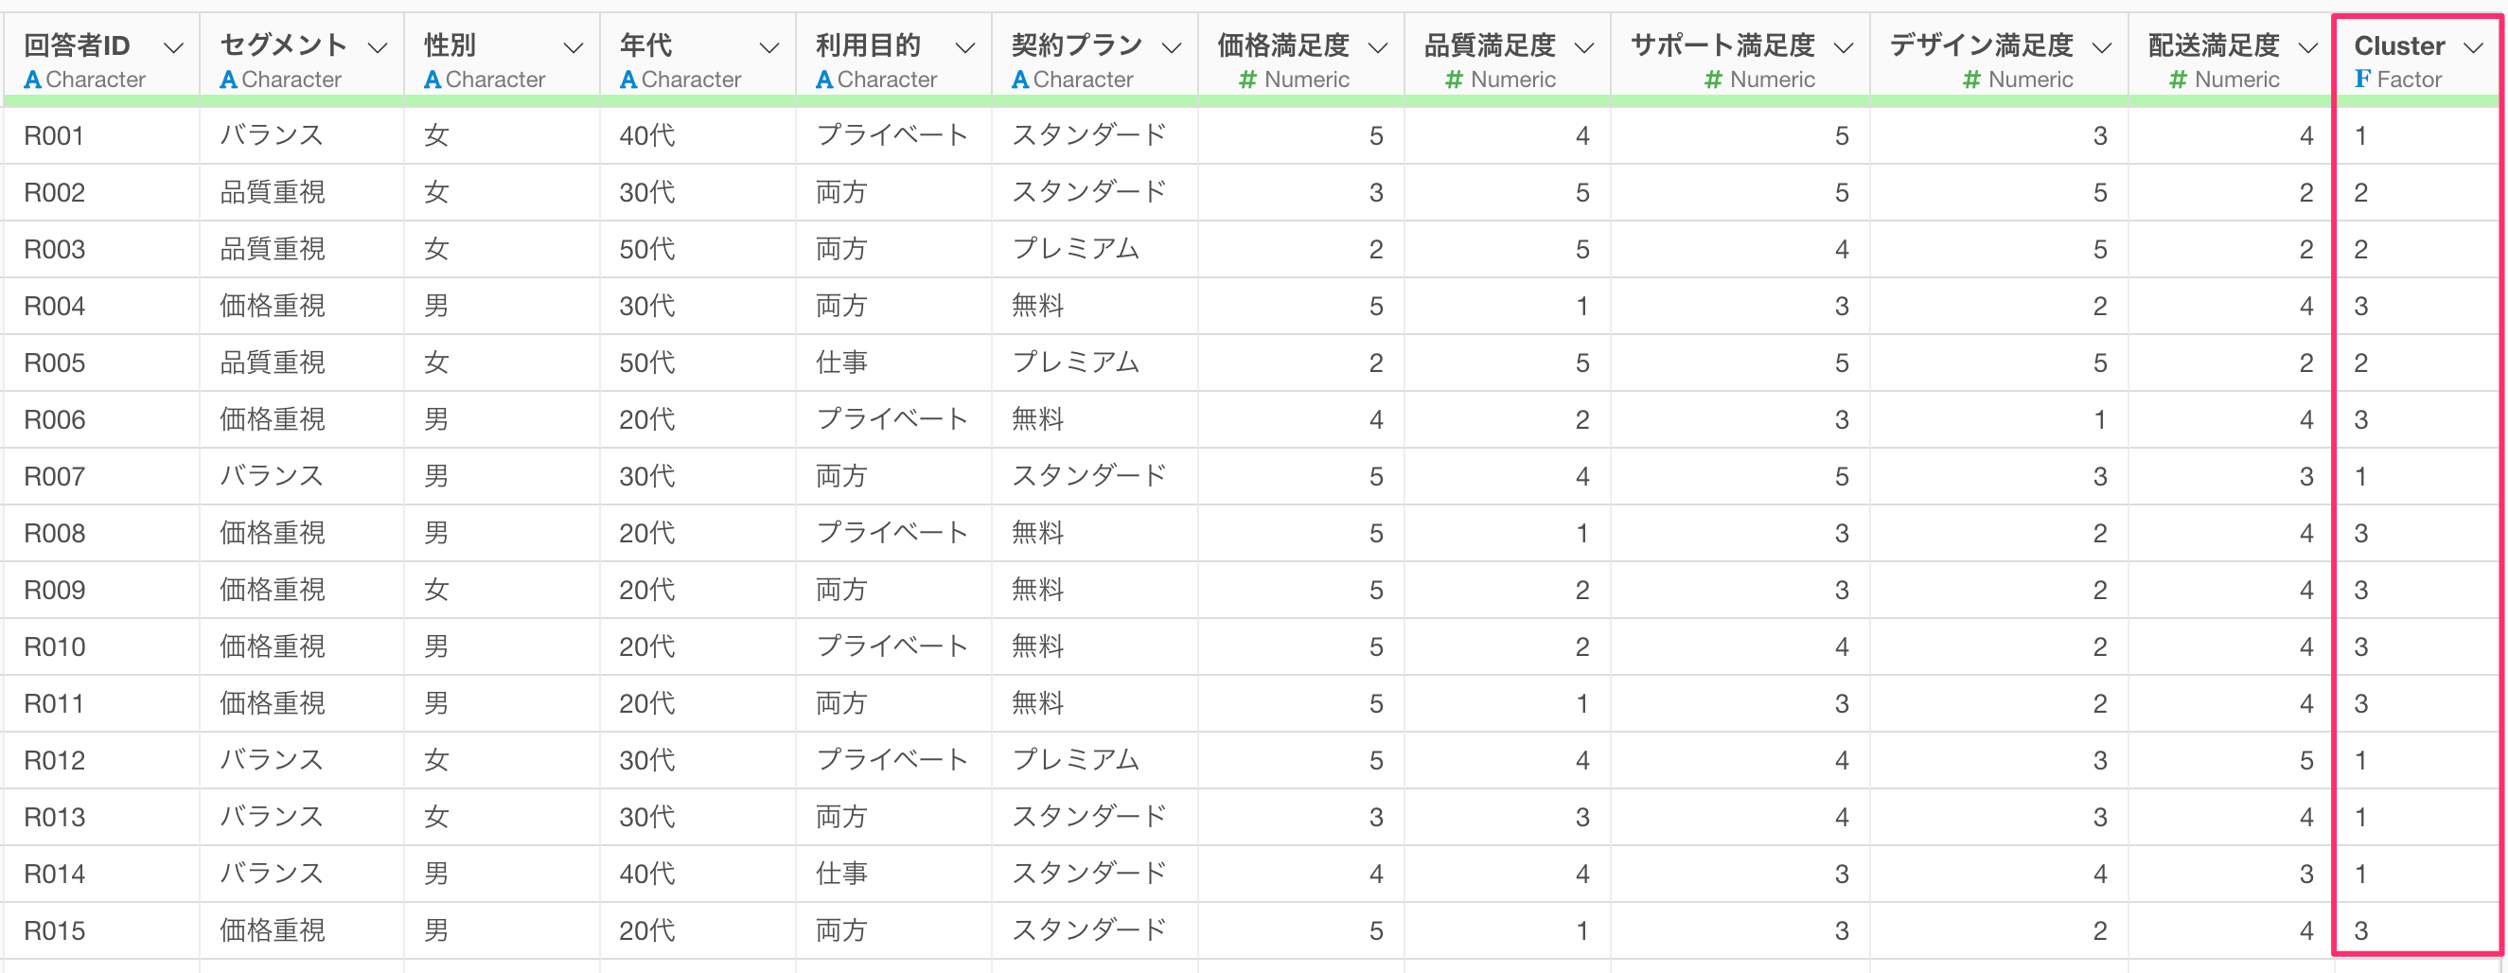This screenshot has height=973, width=2508.
Task: Click the Factor type icon under Cluster
Action: pyautogui.click(x=2362, y=79)
